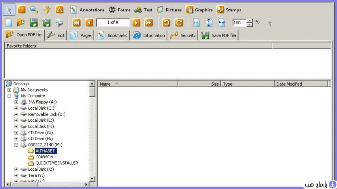Go to the previous page
Image resolution: width=337 pixels, height=189 pixels.
point(89,23)
